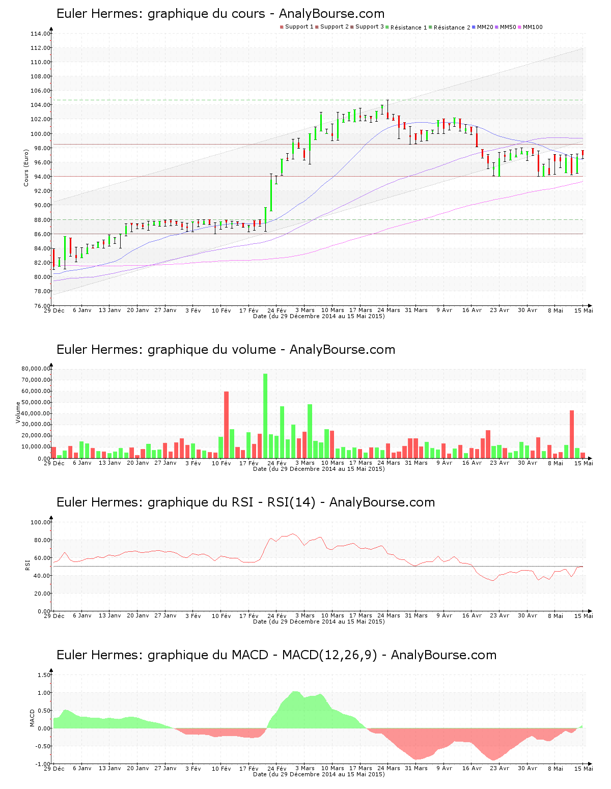Select the Support 3 legend label
The image size is (611, 789).
tap(370, 27)
